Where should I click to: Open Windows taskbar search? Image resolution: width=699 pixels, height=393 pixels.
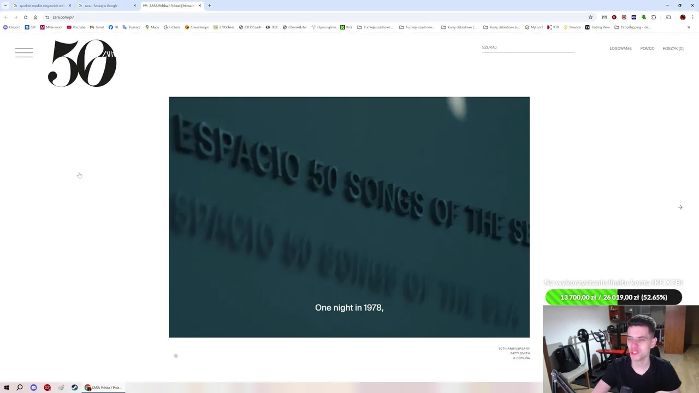(20, 388)
